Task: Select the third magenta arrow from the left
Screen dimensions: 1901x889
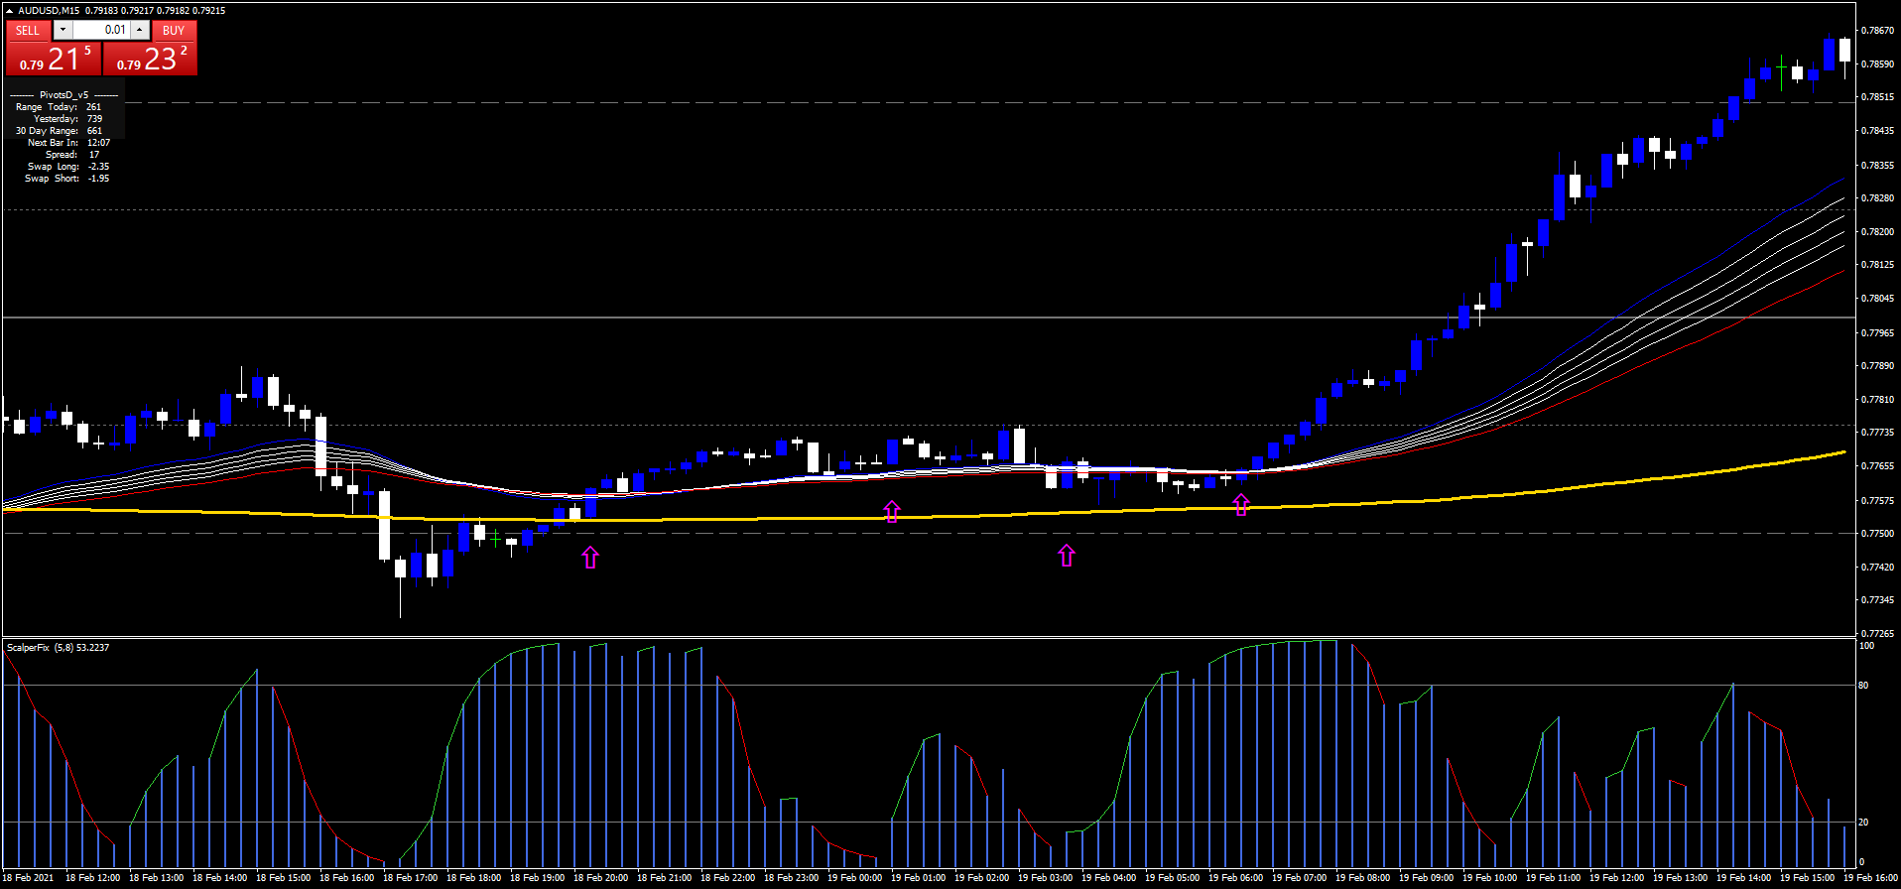Action: [1067, 556]
